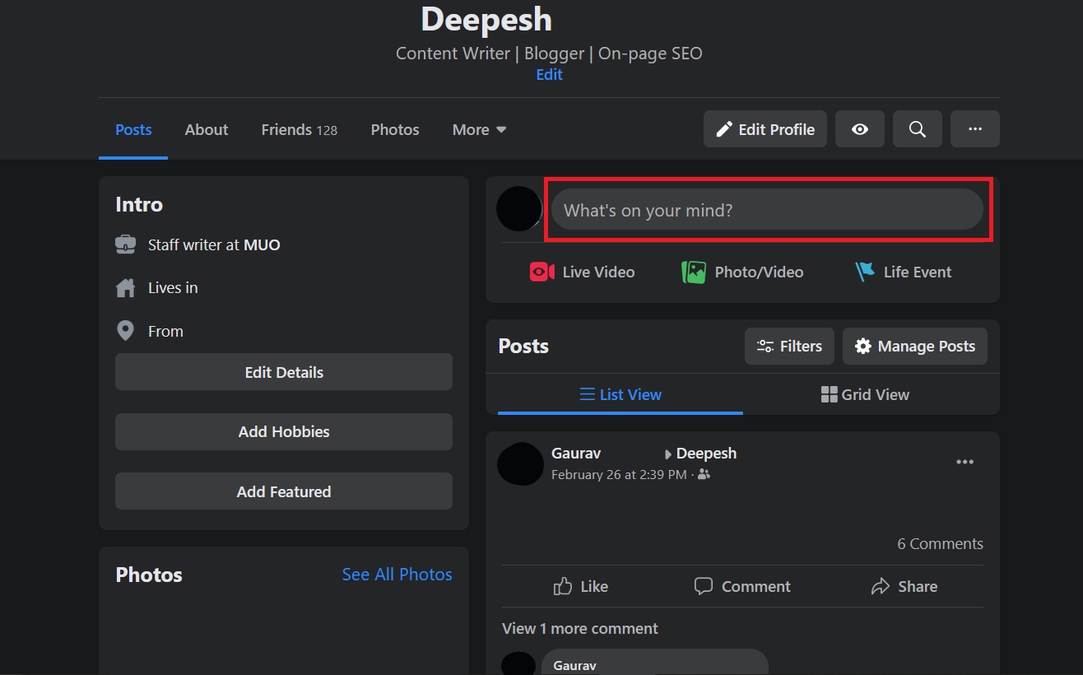The height and width of the screenshot is (675, 1083).
Task: Open the Comment bubble on Gaurav's post
Action: tap(741, 586)
